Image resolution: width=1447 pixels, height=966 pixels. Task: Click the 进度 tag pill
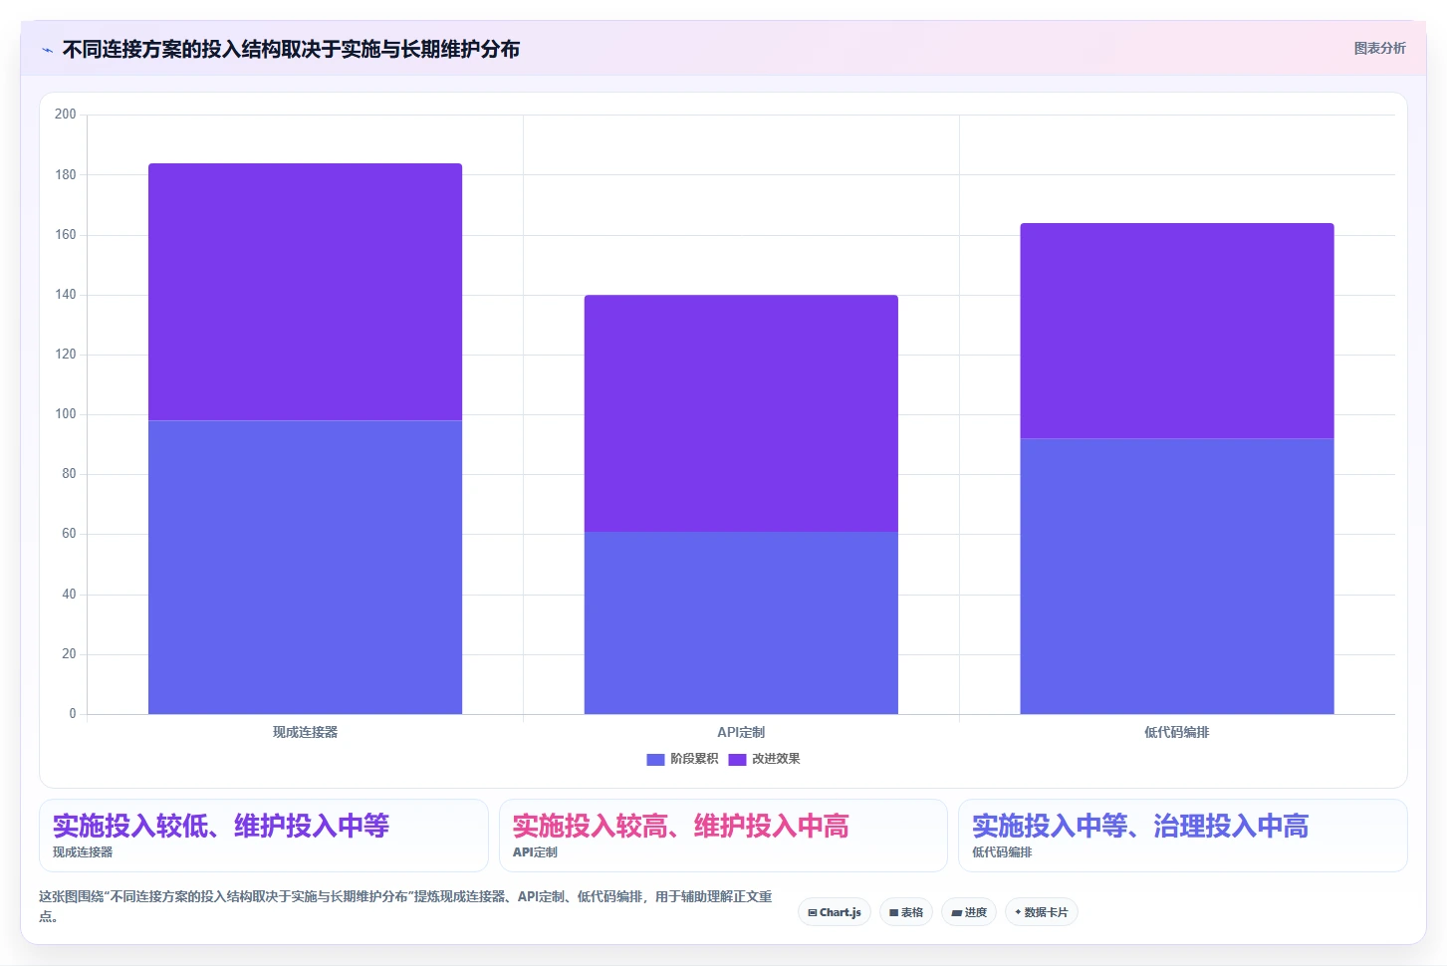pyautogui.click(x=969, y=912)
